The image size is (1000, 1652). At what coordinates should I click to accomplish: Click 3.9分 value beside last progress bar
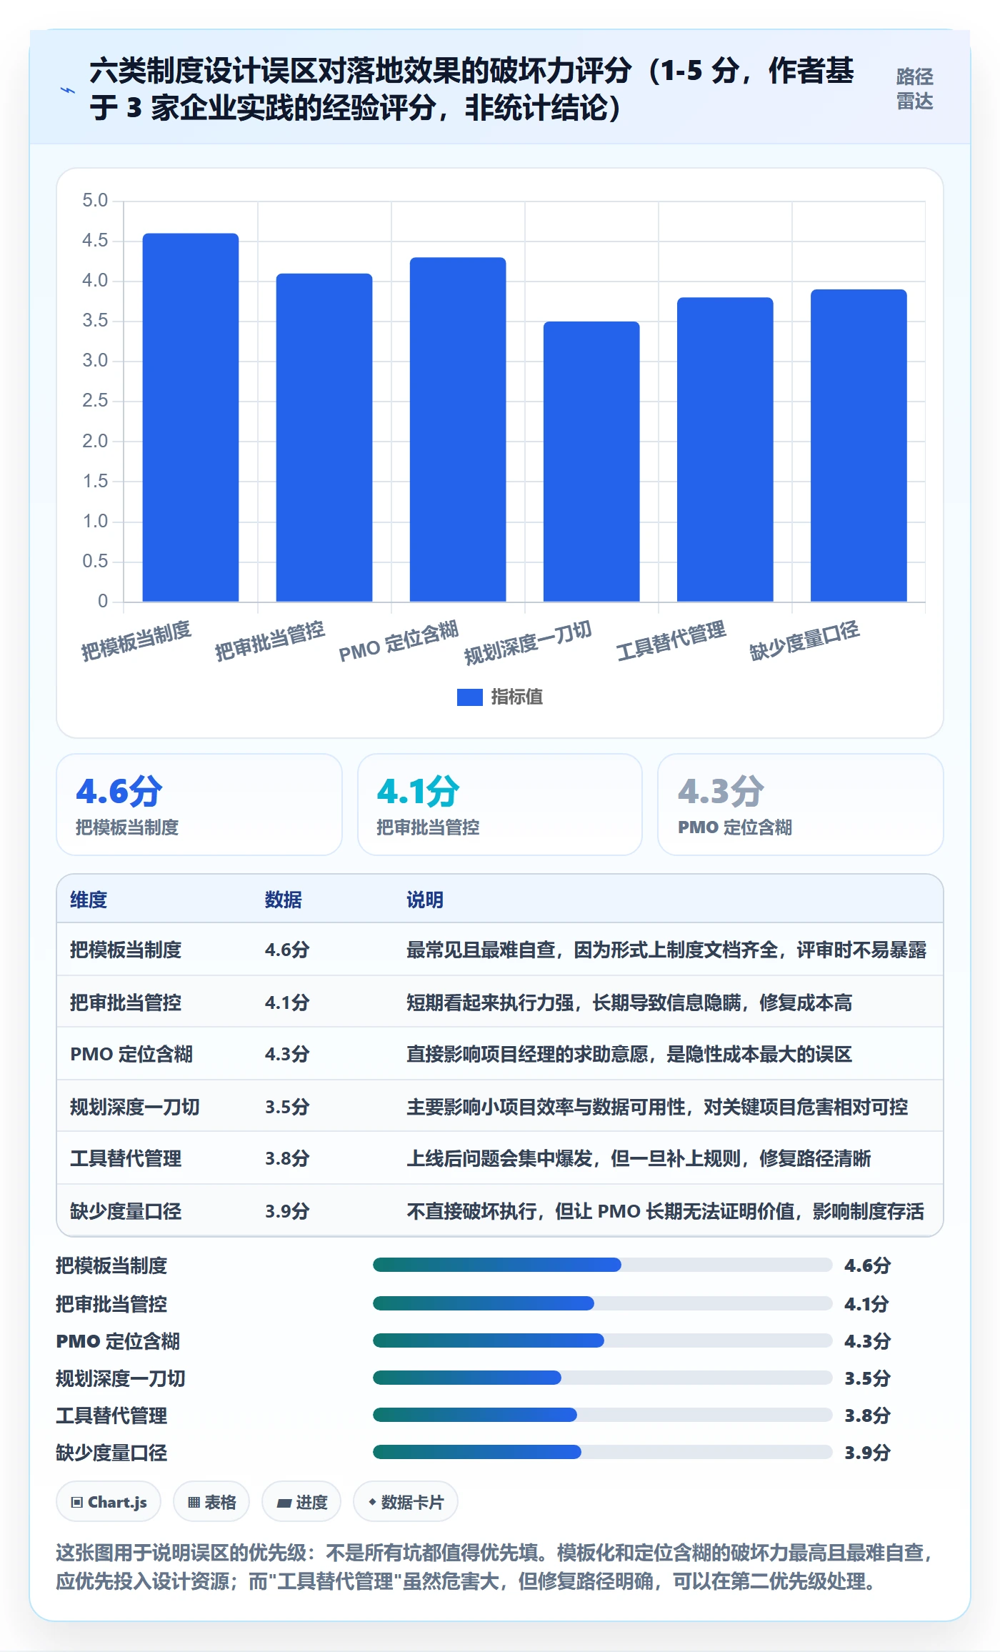(x=867, y=1453)
